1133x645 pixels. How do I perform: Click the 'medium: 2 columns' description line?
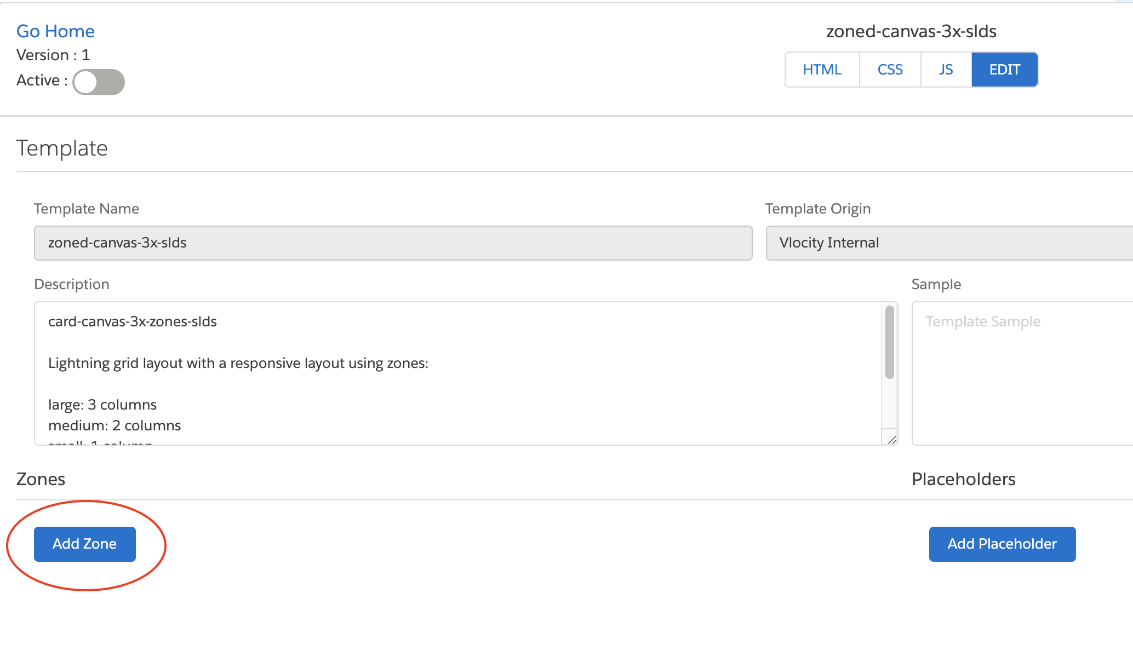(115, 425)
